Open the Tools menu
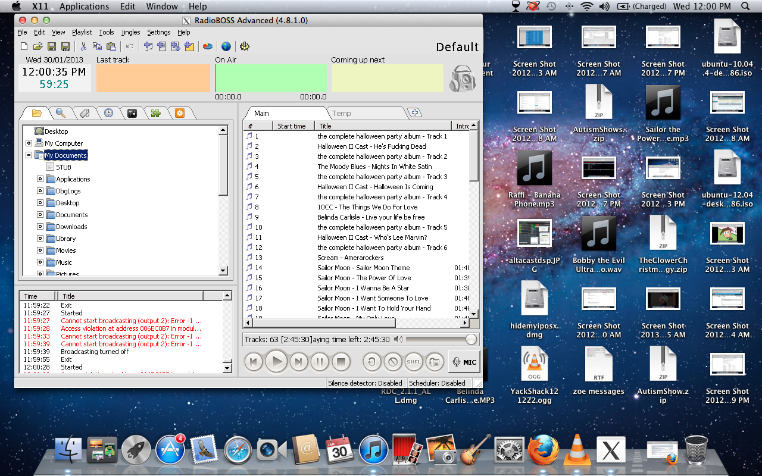 [x=107, y=32]
